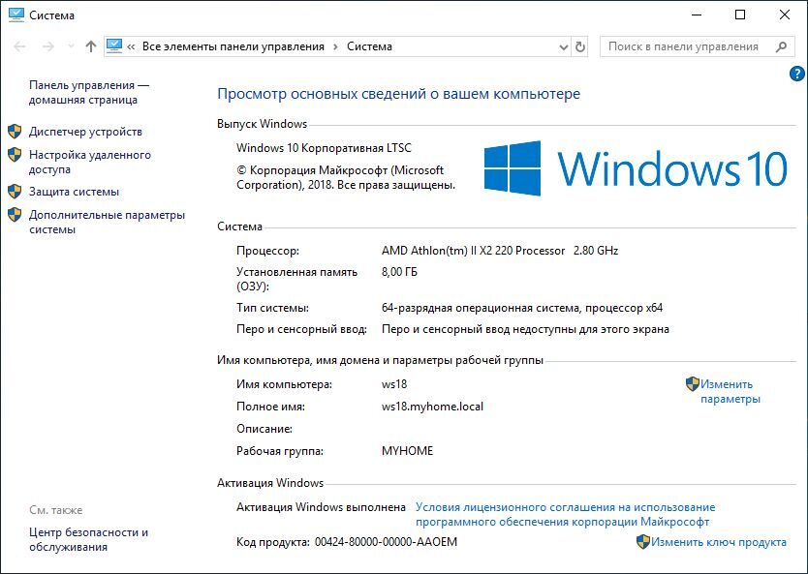Open Настройка удаленного доступа

click(x=89, y=162)
